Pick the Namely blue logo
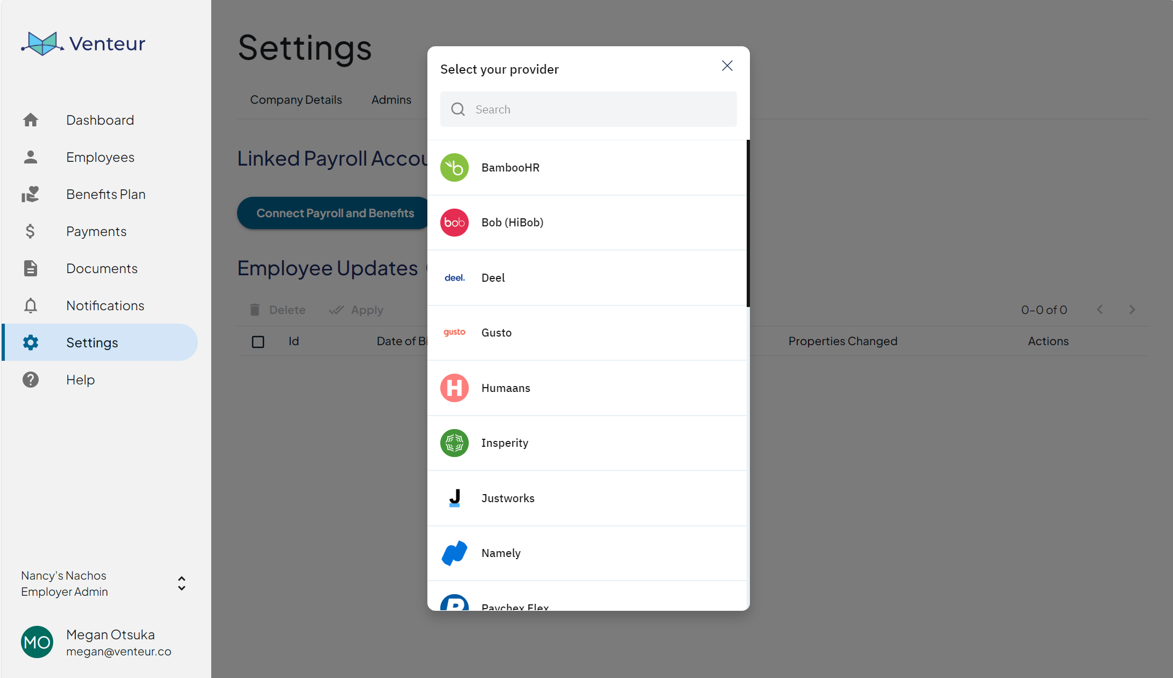Viewport: 1173px width, 678px height. pos(454,553)
